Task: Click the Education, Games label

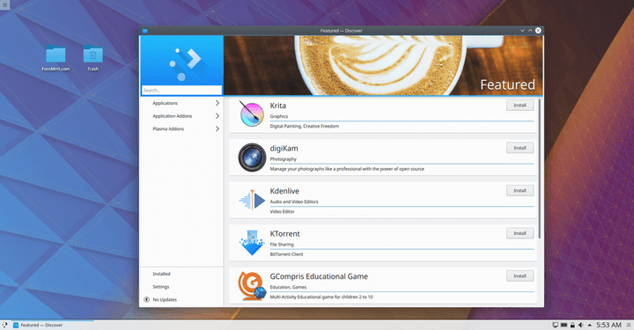Action: (x=288, y=287)
